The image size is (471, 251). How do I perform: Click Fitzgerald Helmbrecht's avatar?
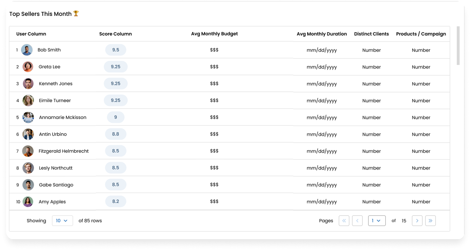pos(28,151)
